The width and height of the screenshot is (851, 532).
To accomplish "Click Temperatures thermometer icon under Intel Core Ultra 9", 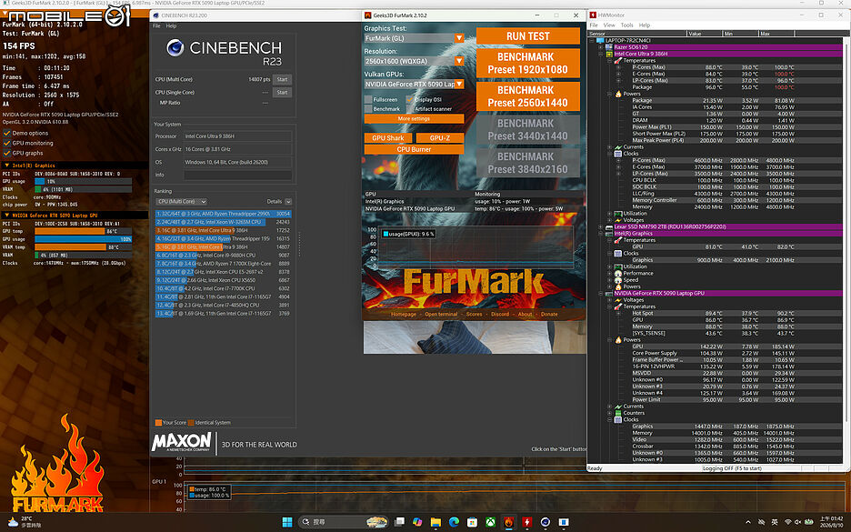I will point(617,61).
